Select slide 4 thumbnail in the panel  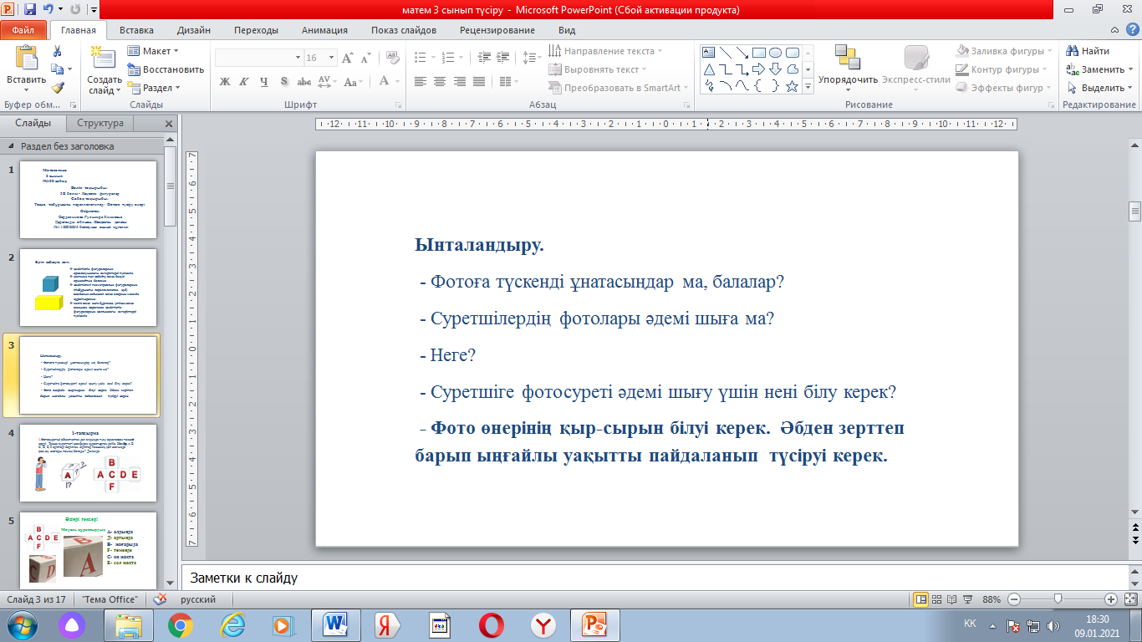[x=88, y=463]
